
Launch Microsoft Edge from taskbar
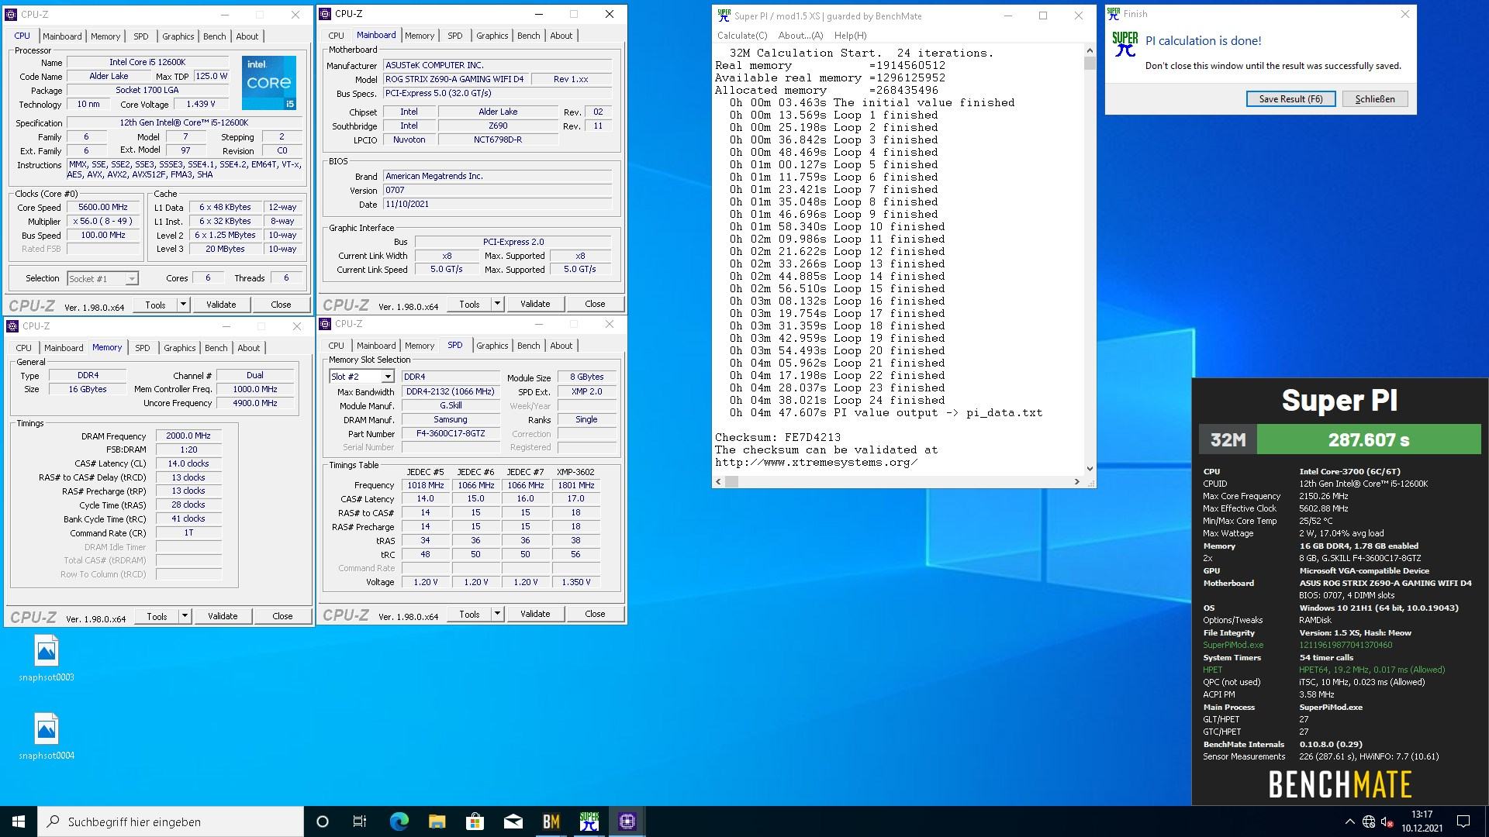pos(399,821)
